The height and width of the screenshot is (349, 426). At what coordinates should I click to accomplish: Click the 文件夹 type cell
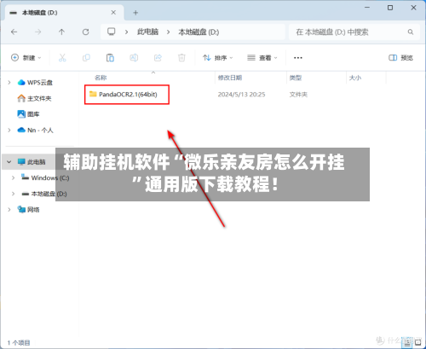click(x=298, y=95)
